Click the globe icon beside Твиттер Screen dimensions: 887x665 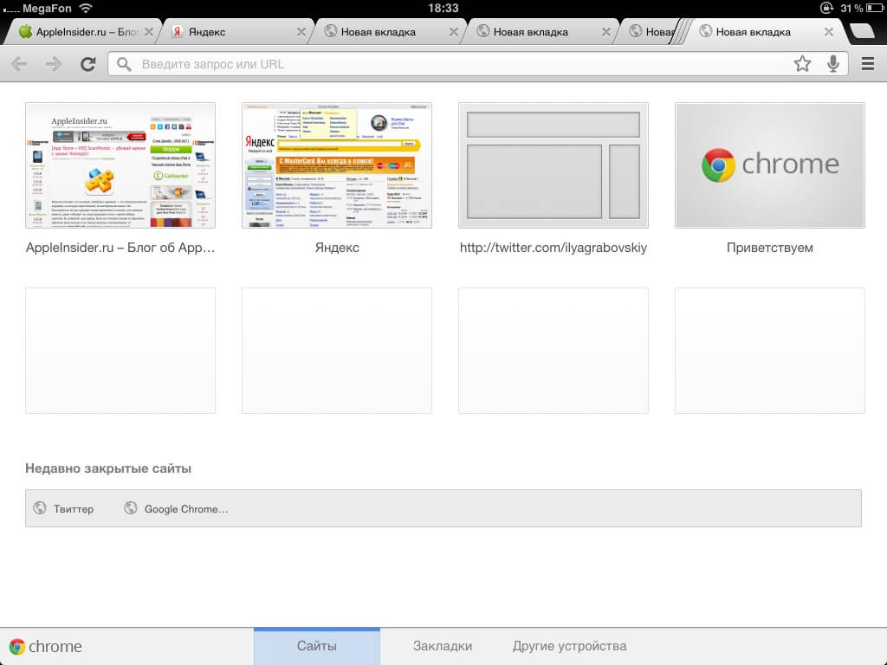[x=40, y=507]
